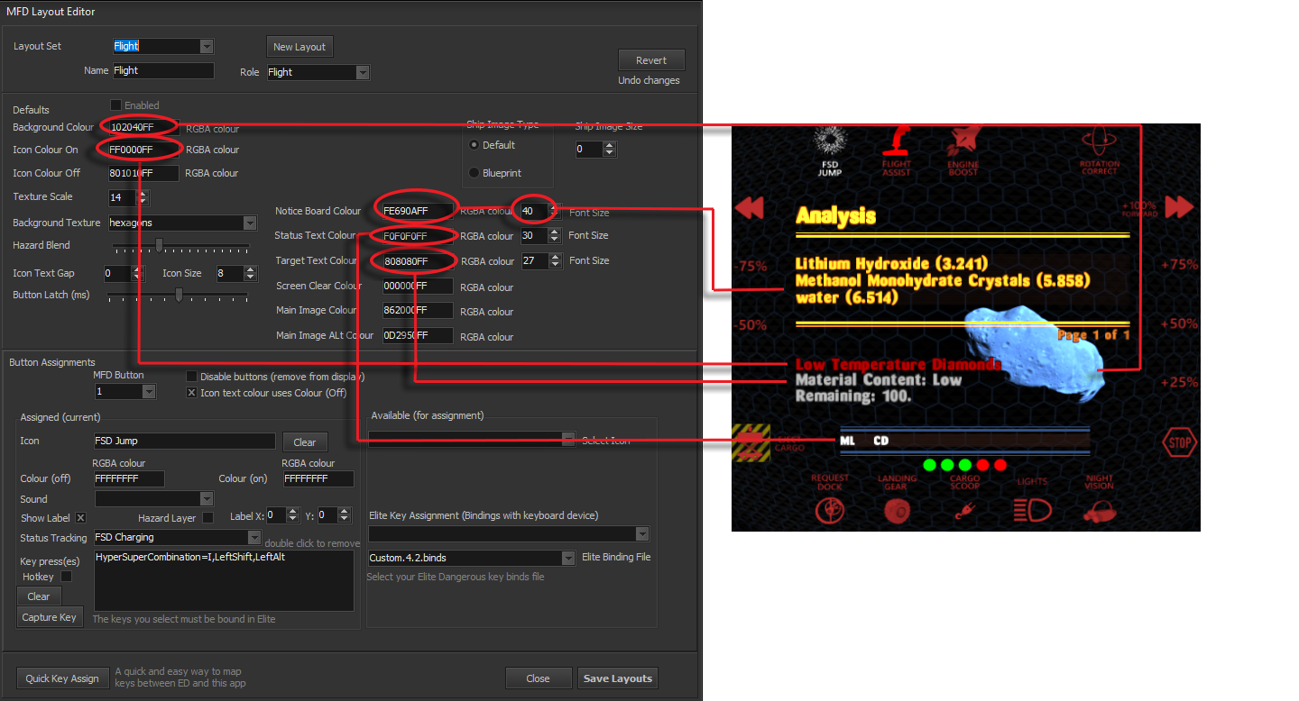Screen dimensions: 1299x701
Task: Click the Landing Gear wheel icon
Action: pyautogui.click(x=896, y=511)
